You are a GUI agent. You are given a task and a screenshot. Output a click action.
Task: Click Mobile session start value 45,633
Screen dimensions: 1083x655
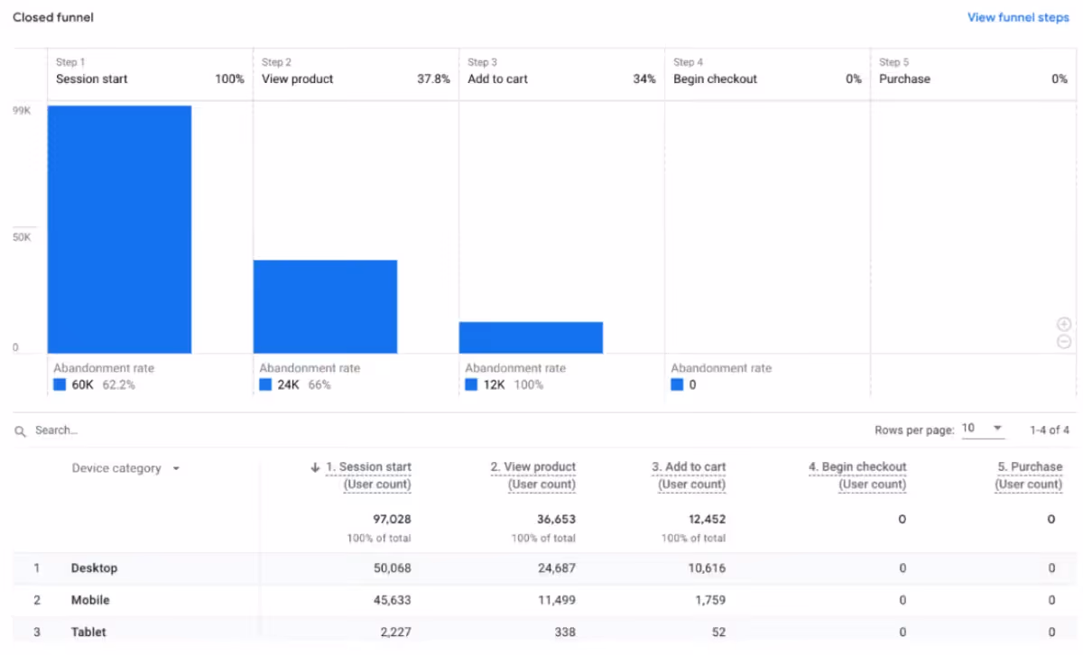tap(392, 600)
